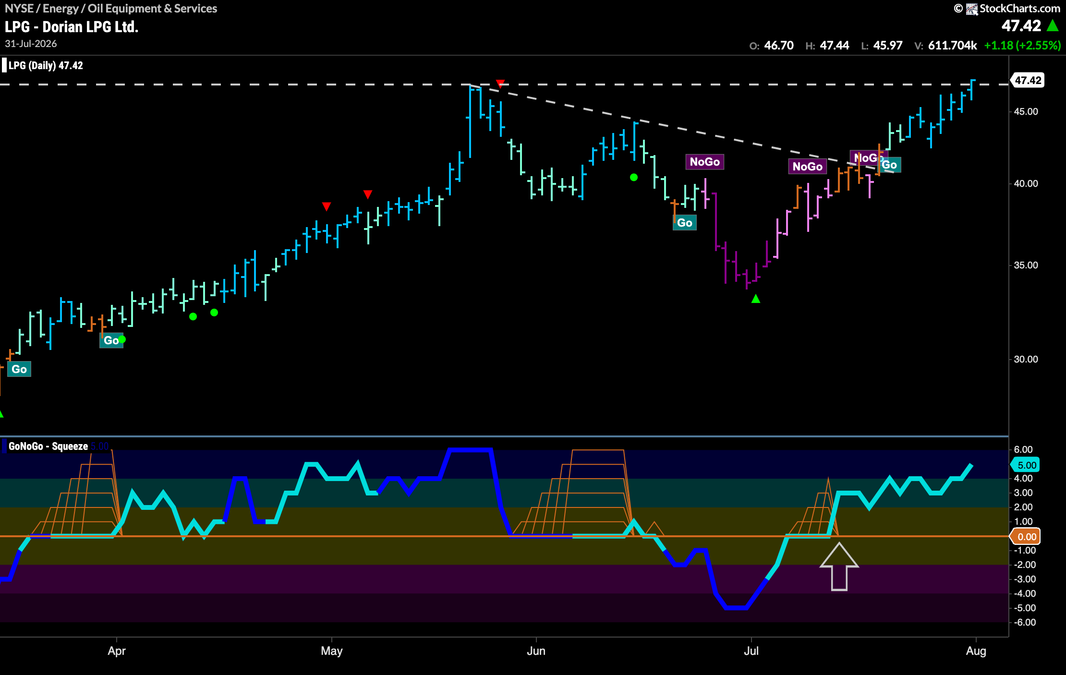Click the low value 45.97

887,46
